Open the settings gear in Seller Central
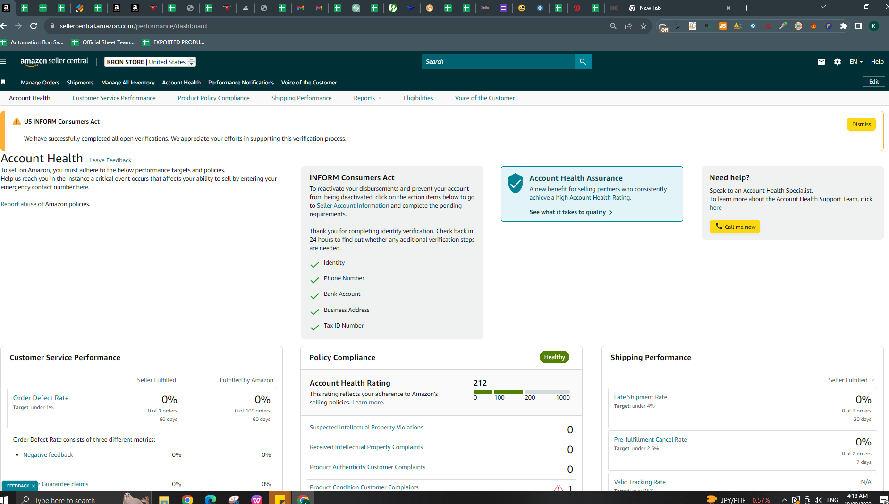Screen dimensions: 889x504 coord(838,62)
